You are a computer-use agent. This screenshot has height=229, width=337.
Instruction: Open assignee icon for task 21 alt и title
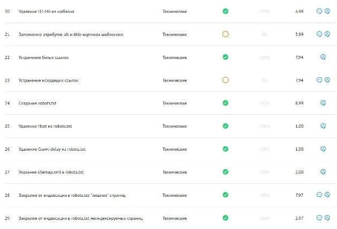point(327,34)
